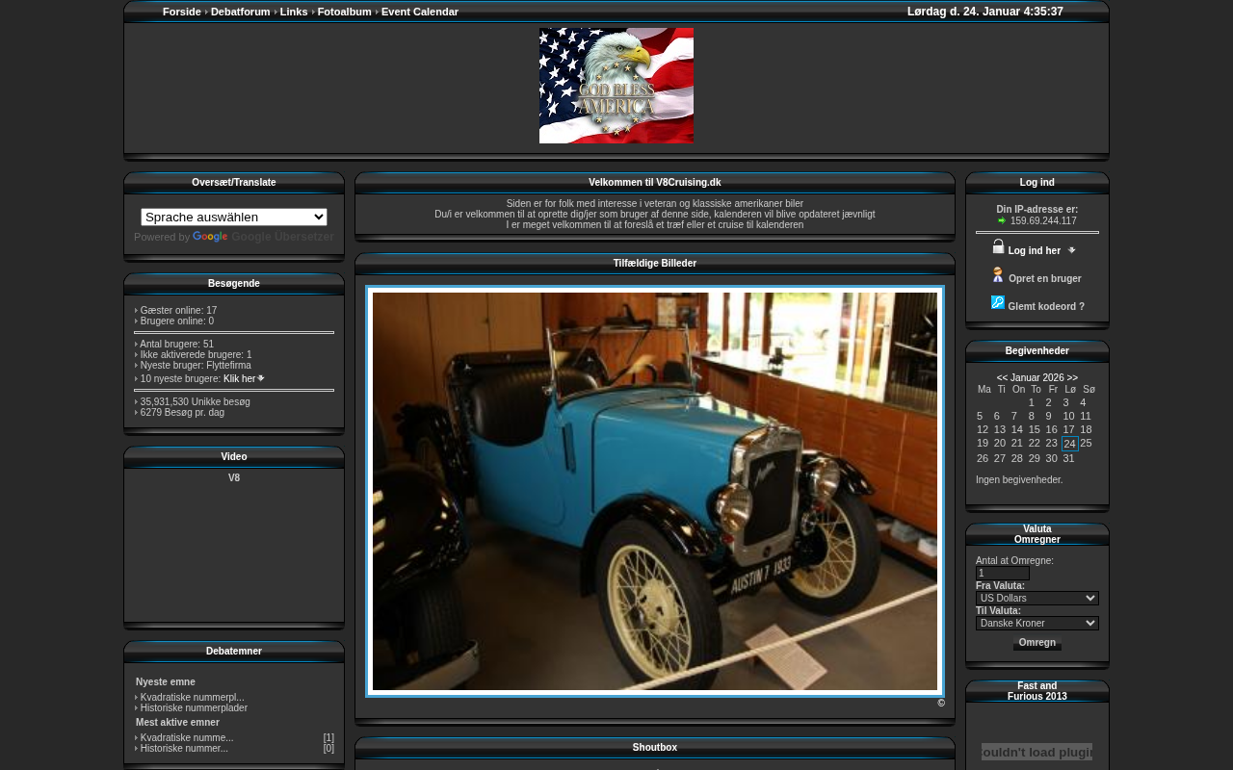The image size is (1233, 770).
Task: Click the blue key icon for Glemt kodeord
Action: (x=998, y=303)
